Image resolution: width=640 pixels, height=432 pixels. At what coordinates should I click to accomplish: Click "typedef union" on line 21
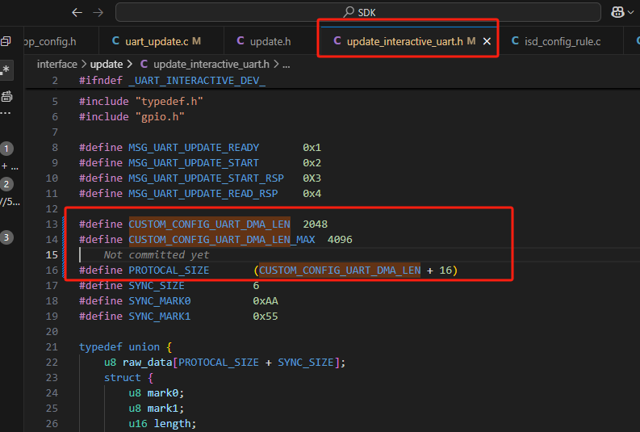pos(119,347)
